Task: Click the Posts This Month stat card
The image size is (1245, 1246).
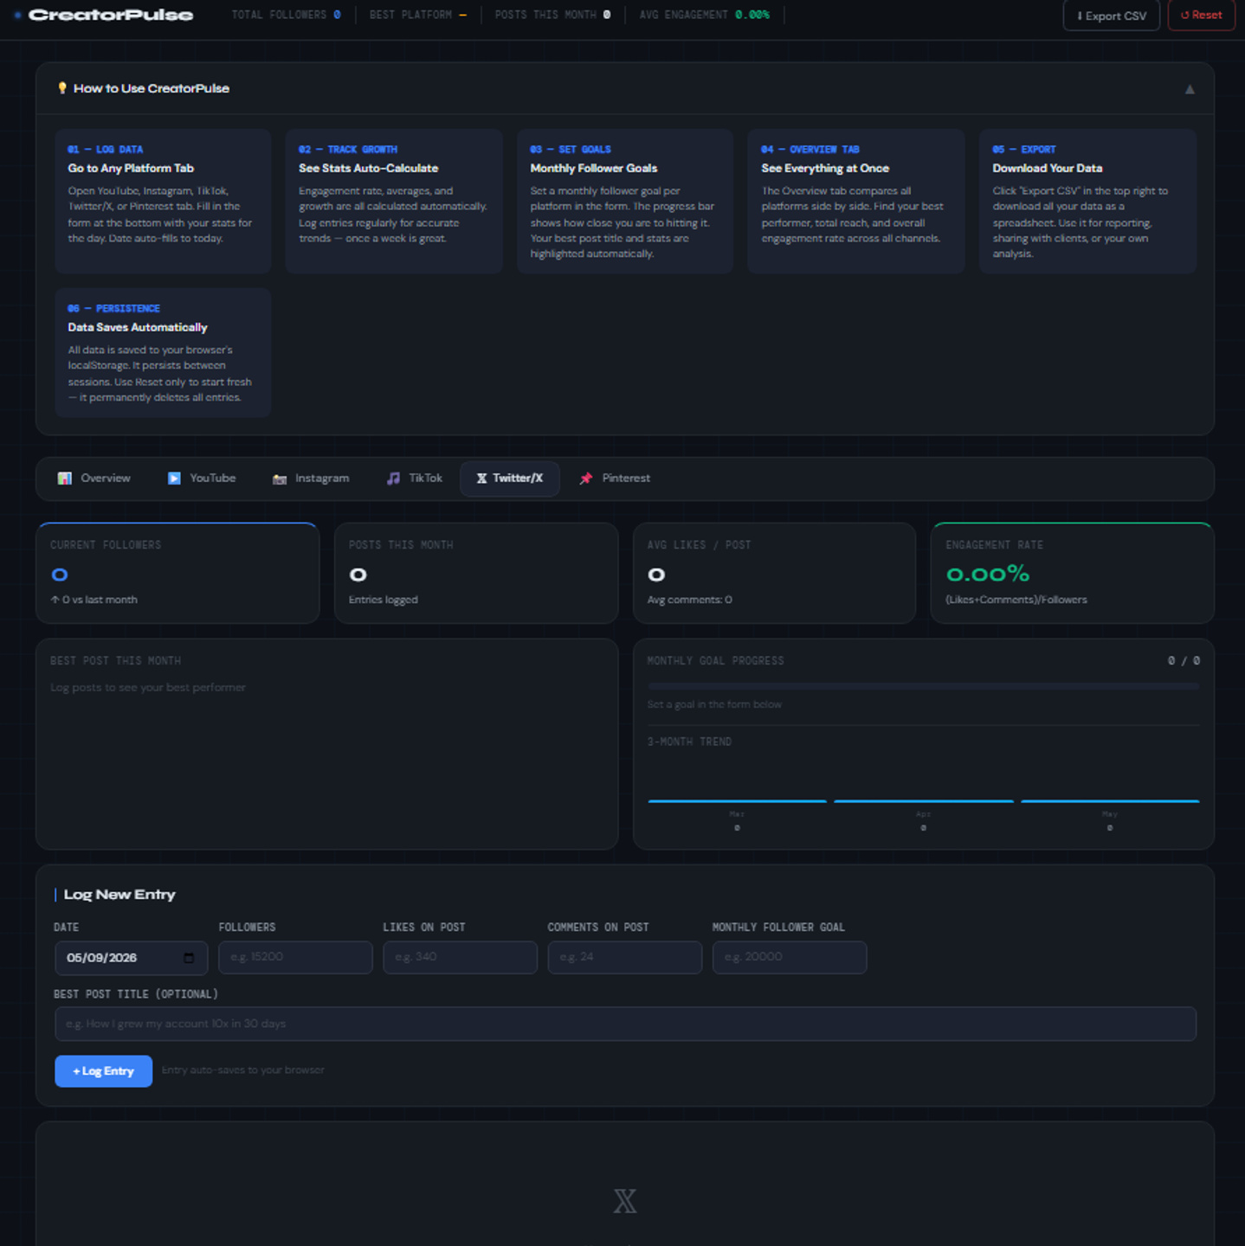Action: (x=476, y=573)
